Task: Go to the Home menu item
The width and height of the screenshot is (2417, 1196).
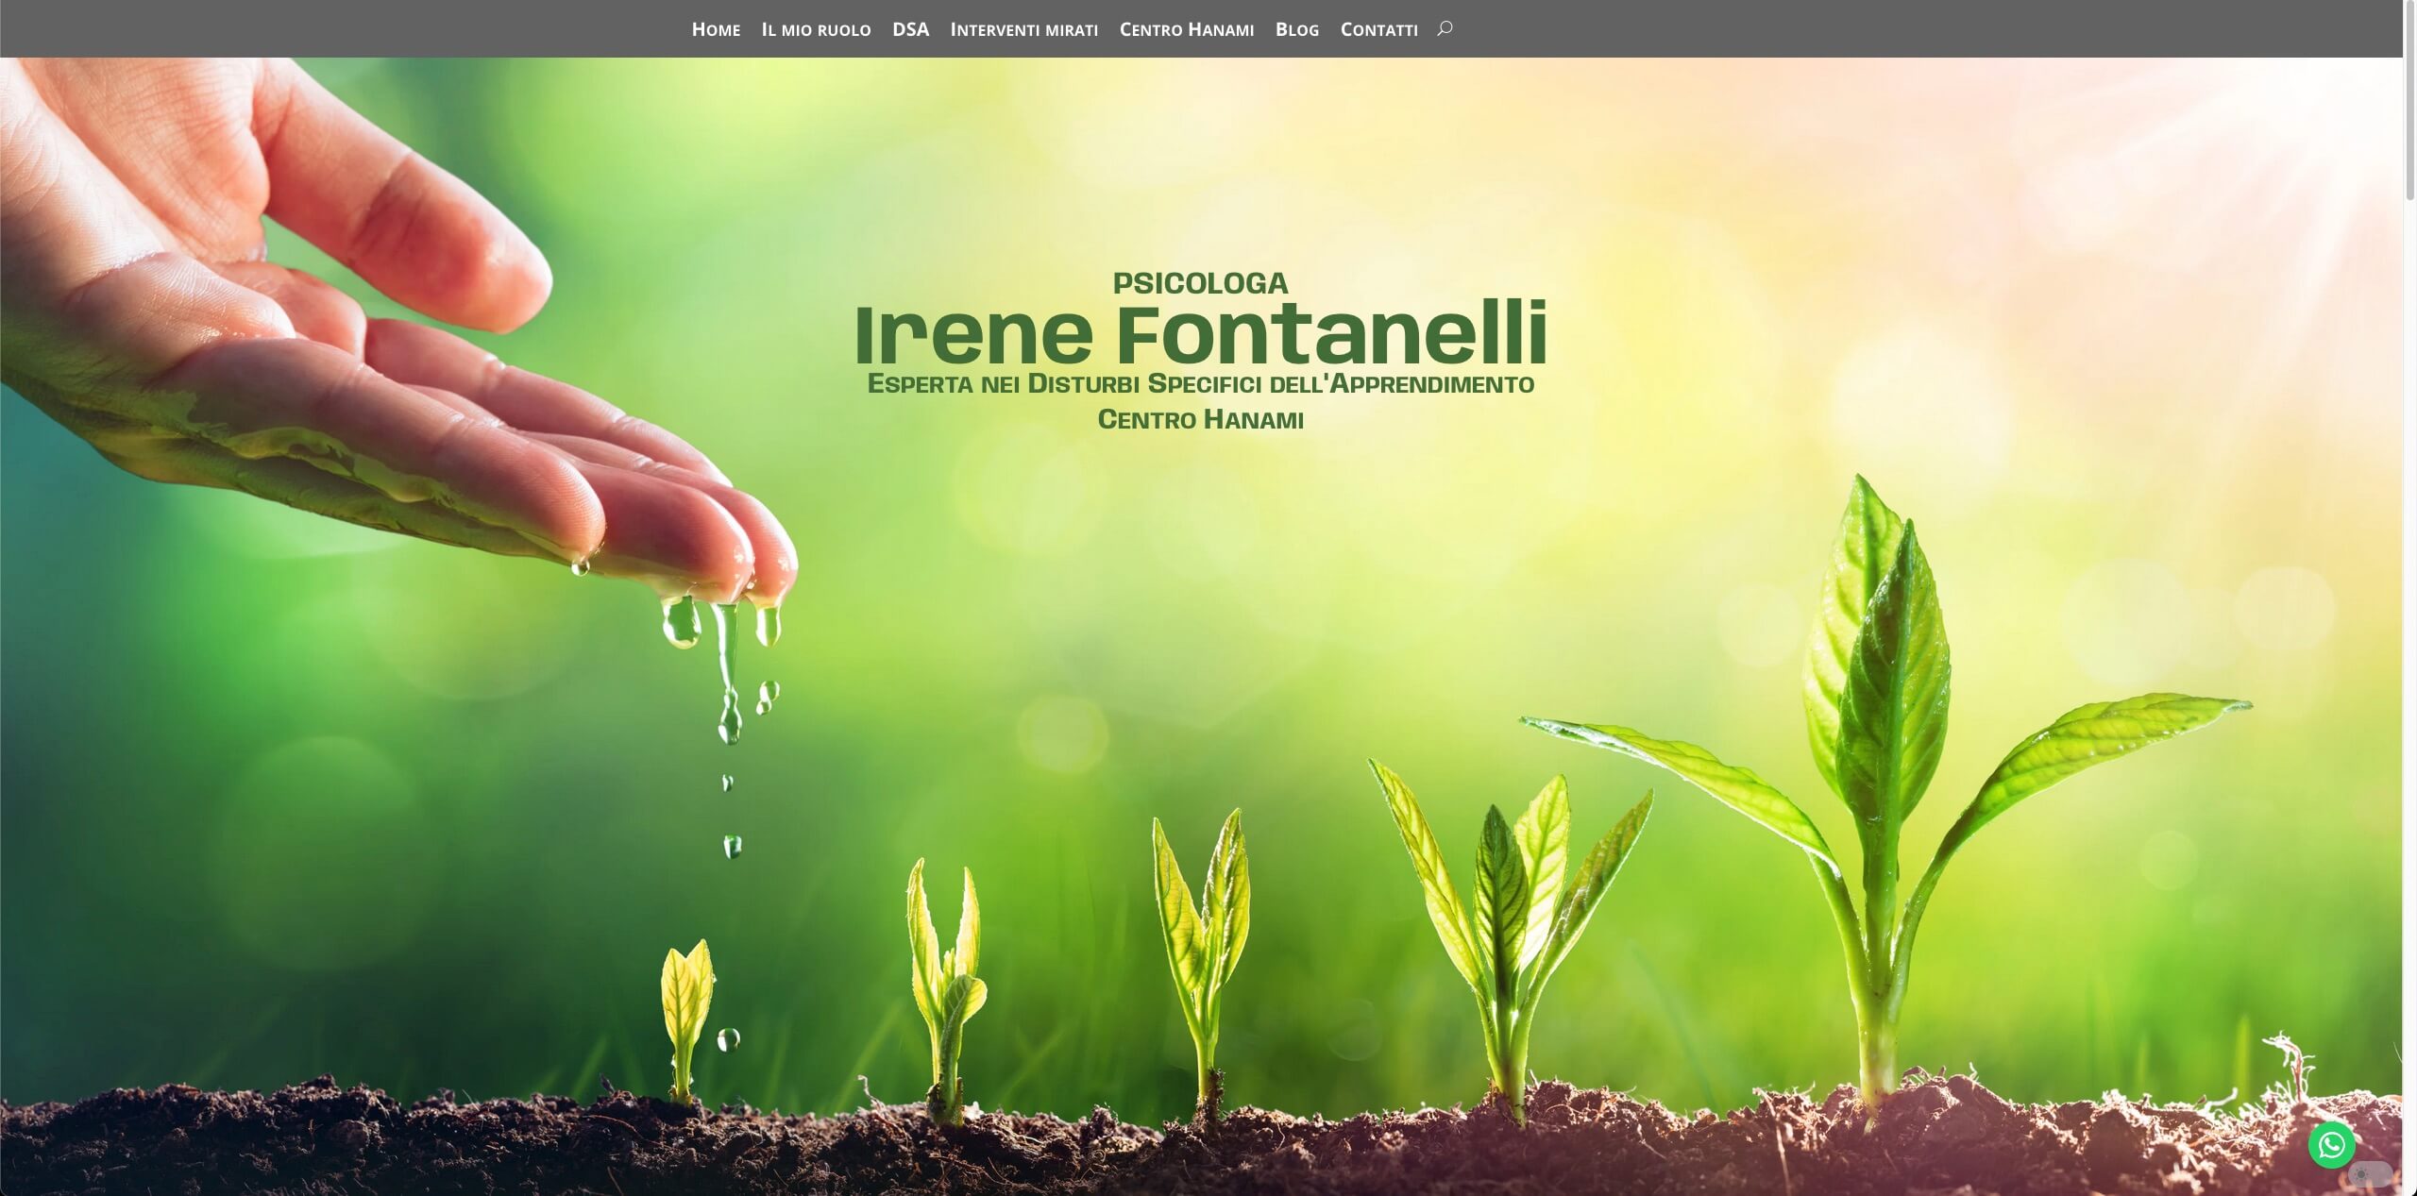Action: pos(716,29)
